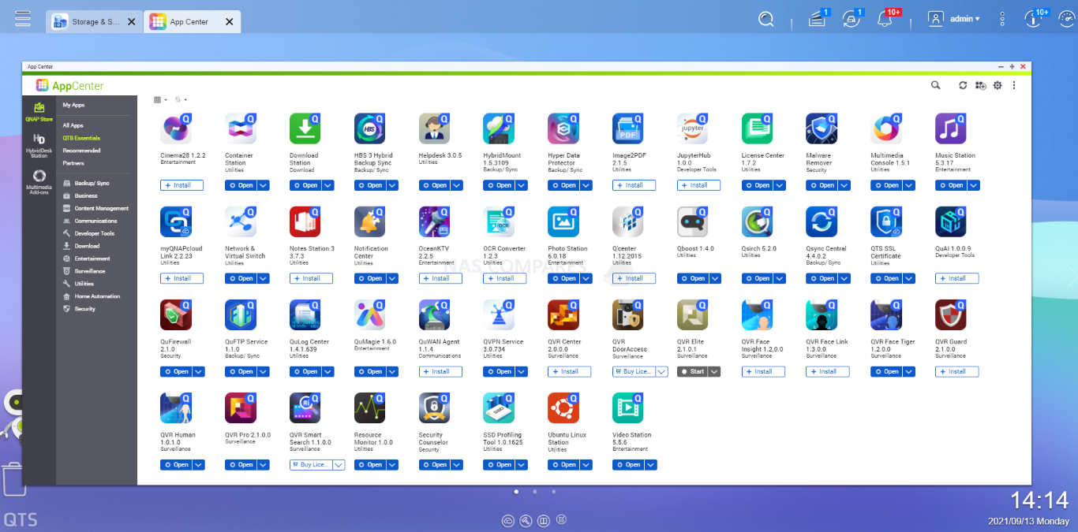Expand QVR DoorAccess Buy License dropdown

tap(662, 371)
